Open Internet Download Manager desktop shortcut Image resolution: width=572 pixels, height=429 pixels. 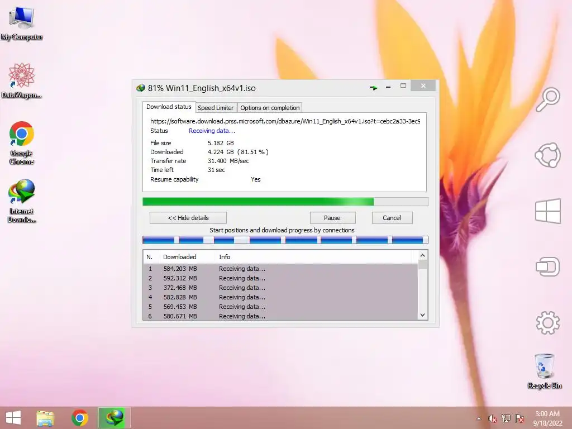click(x=22, y=201)
